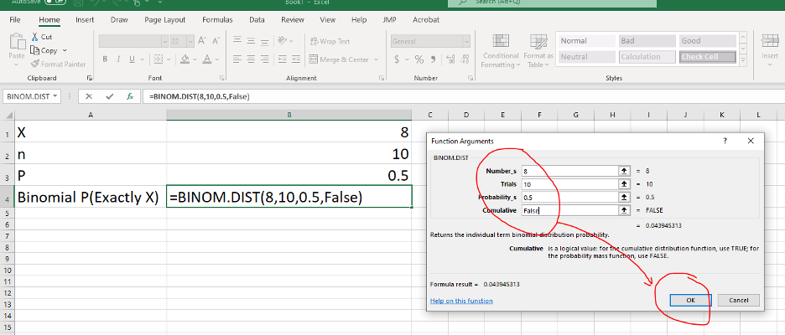Open Copy options dropdown arrow
The height and width of the screenshot is (335, 785).
click(x=65, y=50)
